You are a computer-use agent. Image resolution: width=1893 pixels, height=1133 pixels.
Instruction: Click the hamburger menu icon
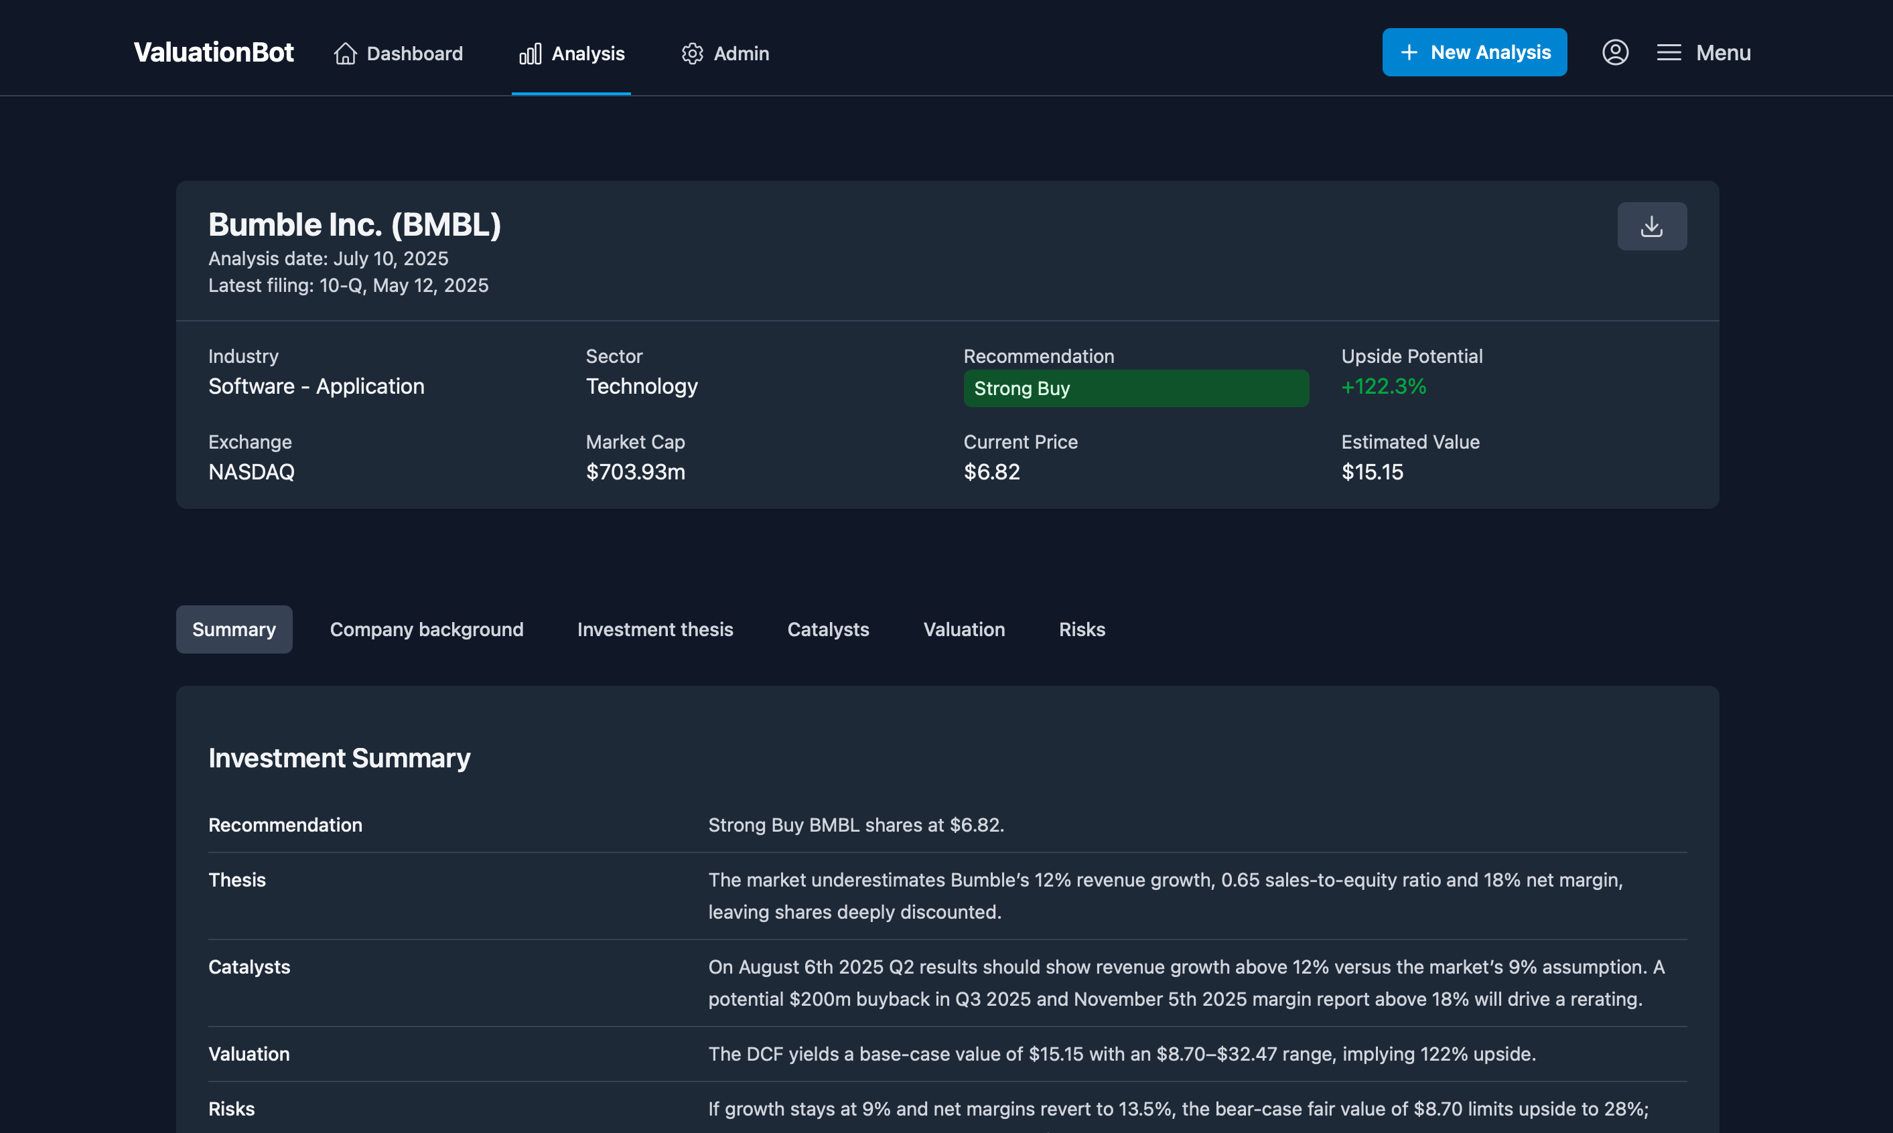pyautogui.click(x=1669, y=53)
